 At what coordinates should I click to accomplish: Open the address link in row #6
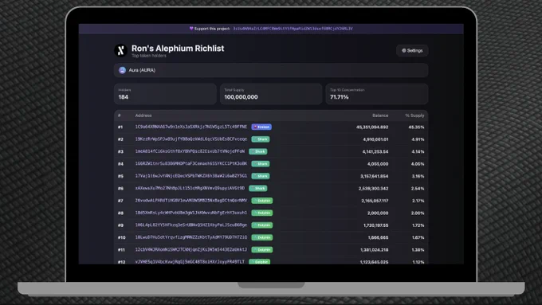pyautogui.click(x=190, y=188)
